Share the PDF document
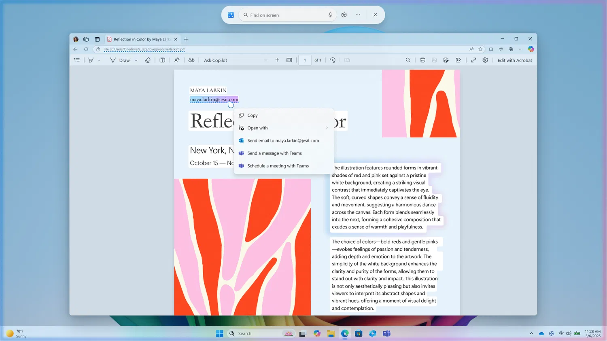 click(x=458, y=60)
